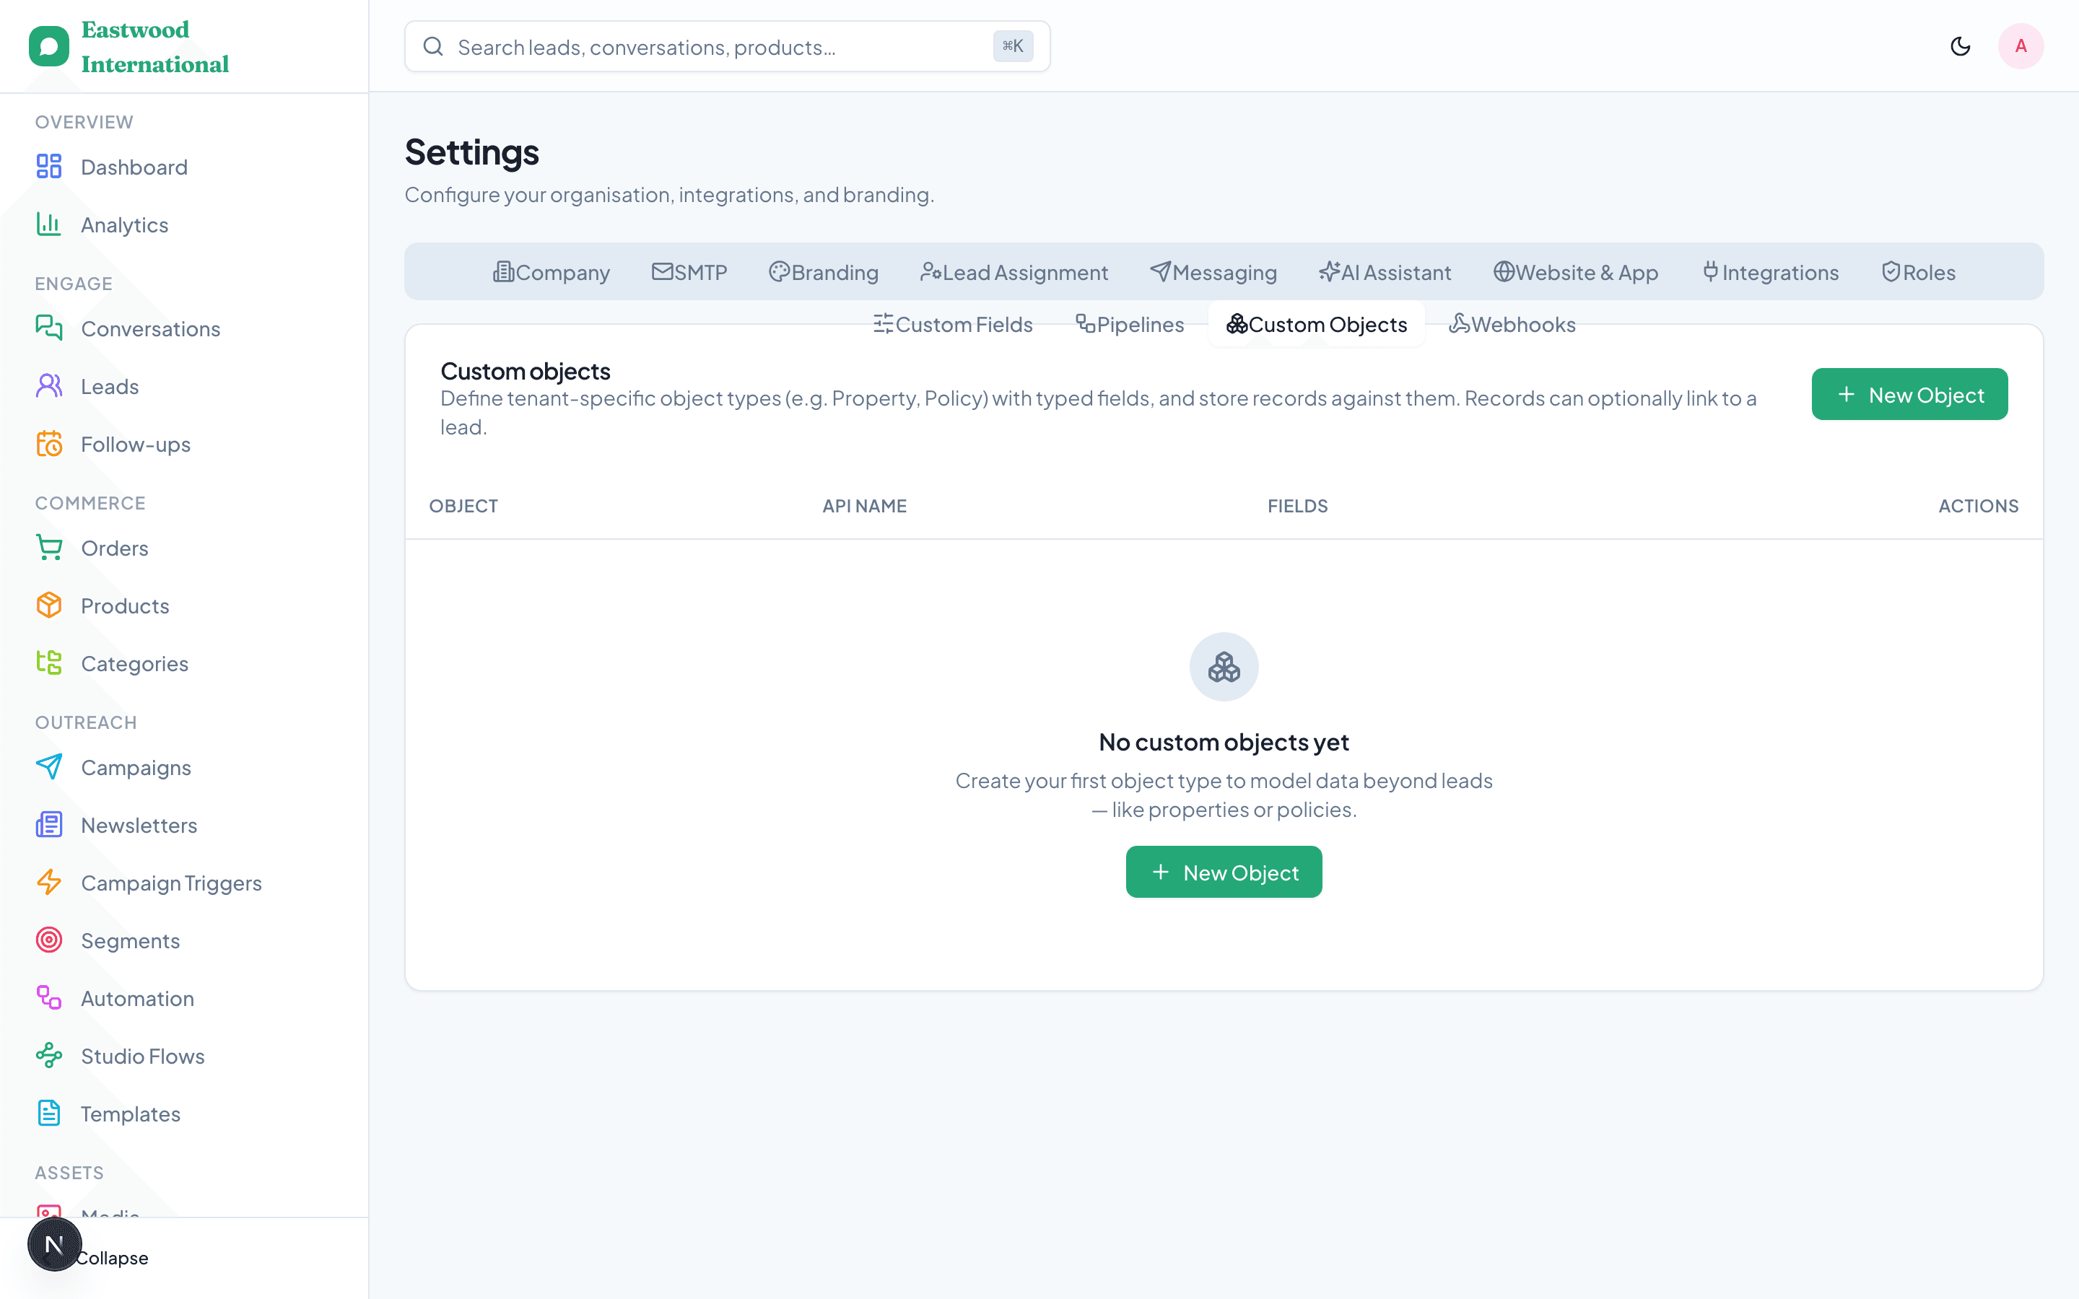This screenshot has width=2079, height=1299.
Task: Select the Custom Objects tab
Action: [x=1316, y=325]
